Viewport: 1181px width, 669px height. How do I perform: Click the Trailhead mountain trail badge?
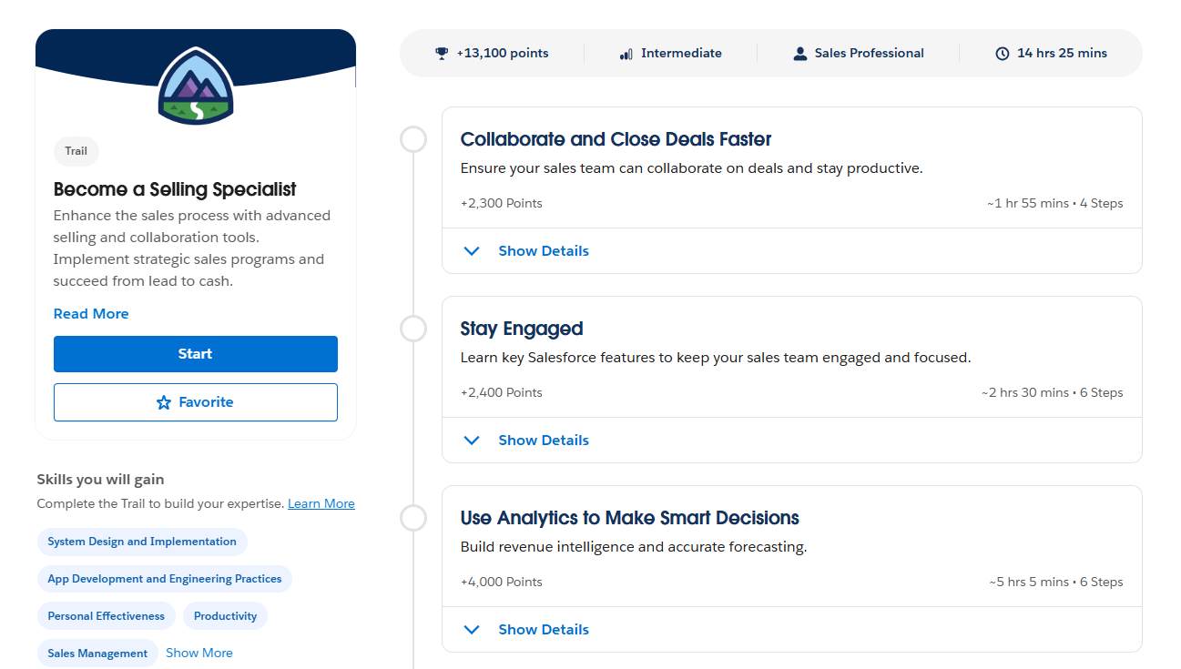196,86
